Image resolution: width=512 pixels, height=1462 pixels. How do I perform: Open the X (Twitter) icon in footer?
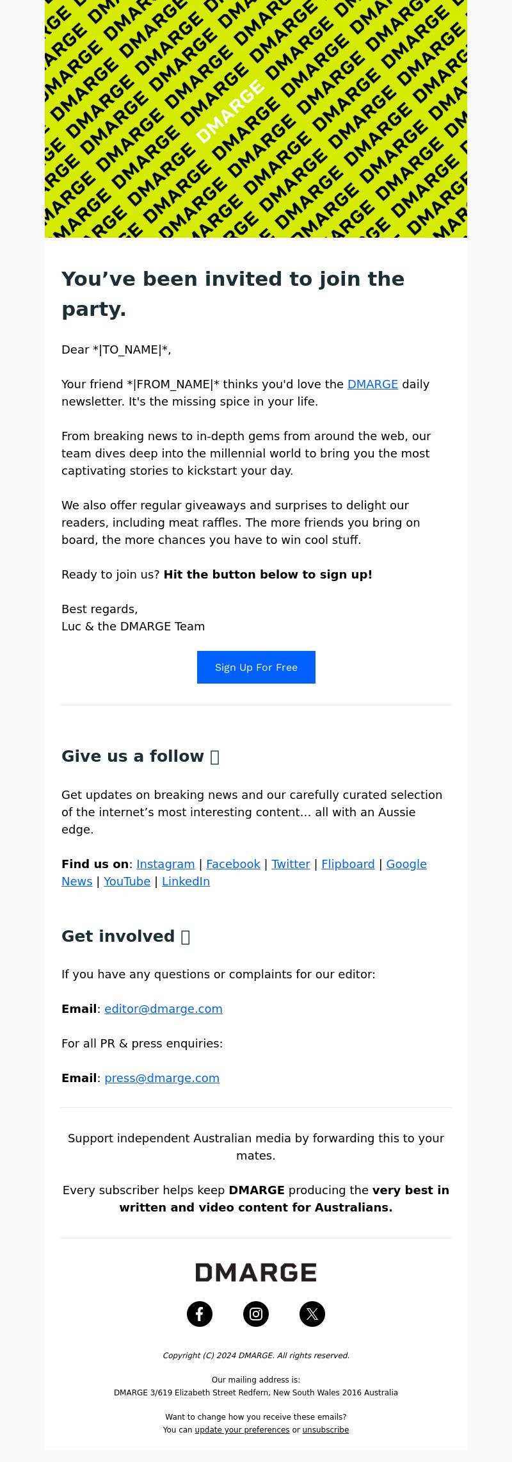point(312,1314)
